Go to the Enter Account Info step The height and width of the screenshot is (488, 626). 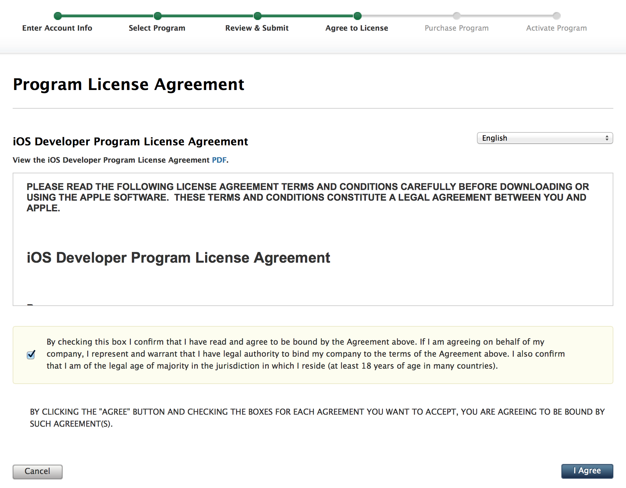pos(57,28)
